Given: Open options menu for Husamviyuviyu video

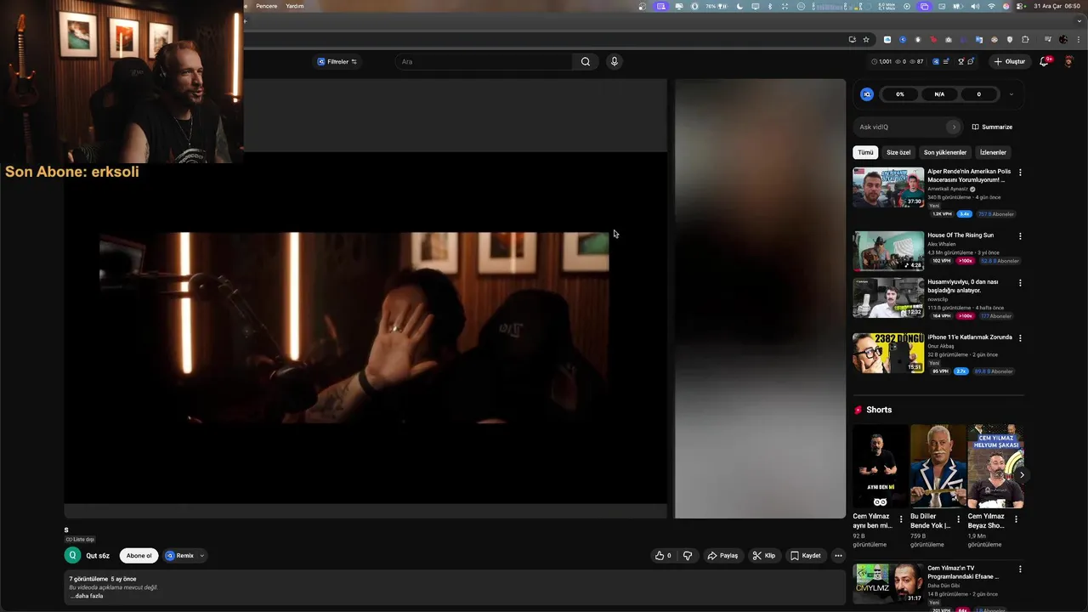Looking at the screenshot, I should click(1020, 282).
